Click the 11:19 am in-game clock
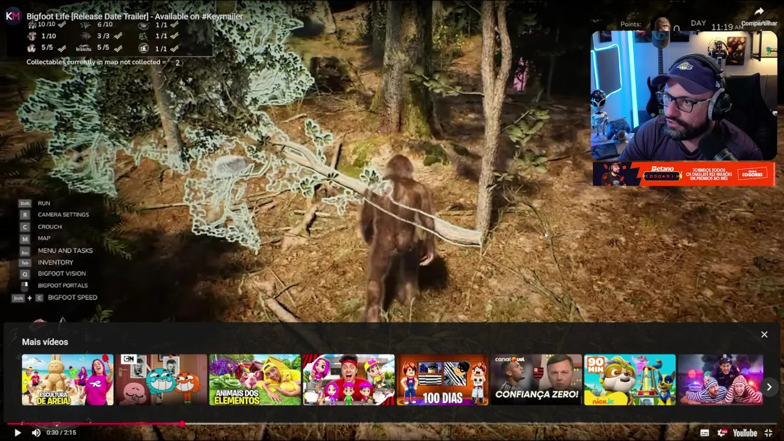784x441 pixels. coord(727,27)
